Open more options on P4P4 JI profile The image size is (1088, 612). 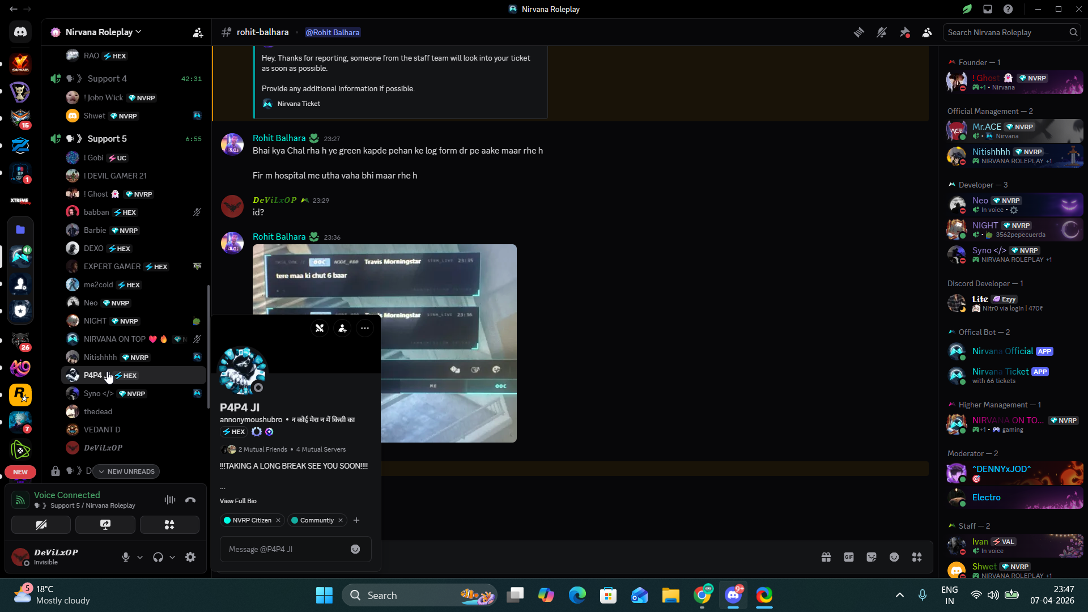click(365, 328)
